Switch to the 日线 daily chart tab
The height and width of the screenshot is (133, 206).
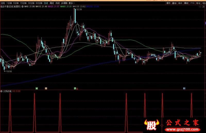pyautogui.click(x=46, y=3)
